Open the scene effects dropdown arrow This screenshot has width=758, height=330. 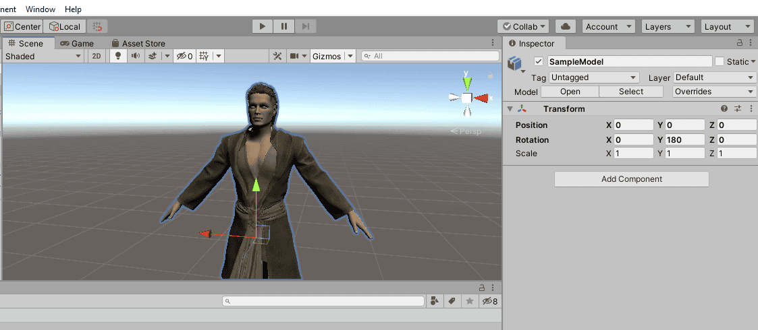[167, 56]
